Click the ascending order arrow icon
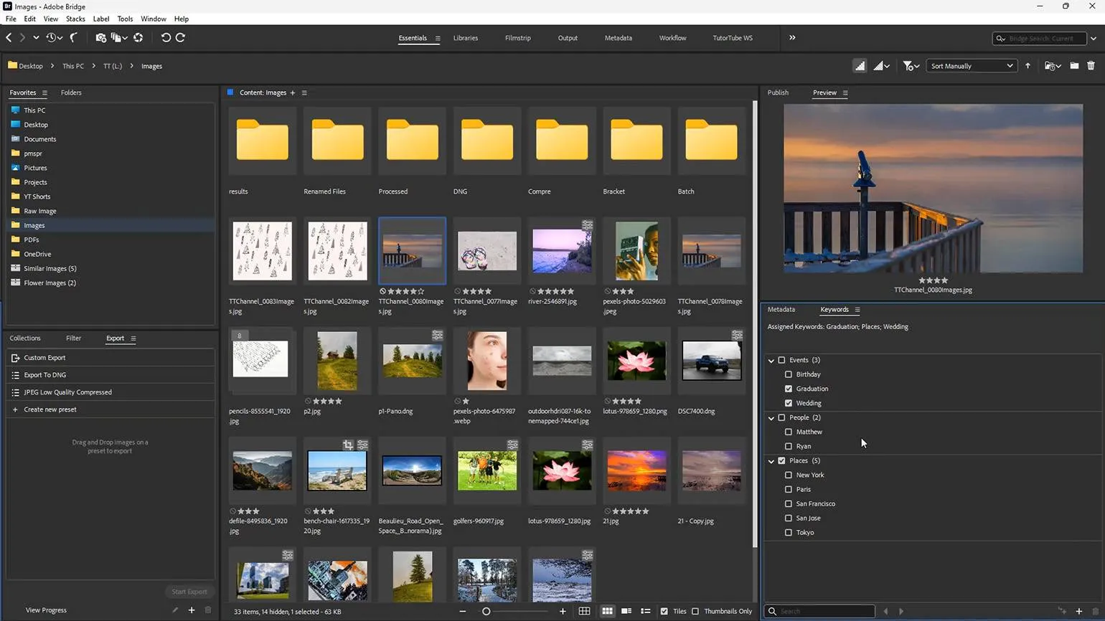The width and height of the screenshot is (1105, 621). pyautogui.click(x=1028, y=66)
